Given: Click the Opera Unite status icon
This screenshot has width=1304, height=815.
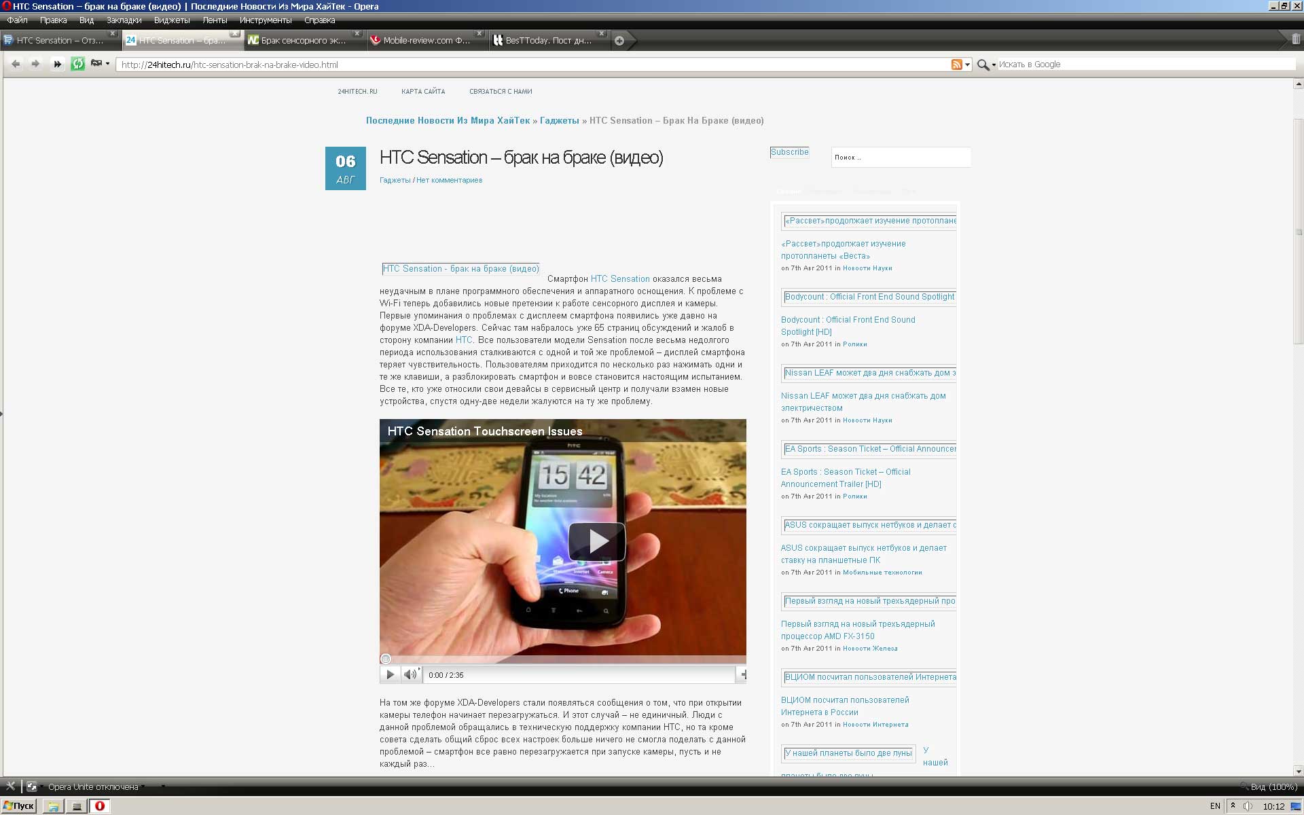Looking at the screenshot, I should pos(31,786).
